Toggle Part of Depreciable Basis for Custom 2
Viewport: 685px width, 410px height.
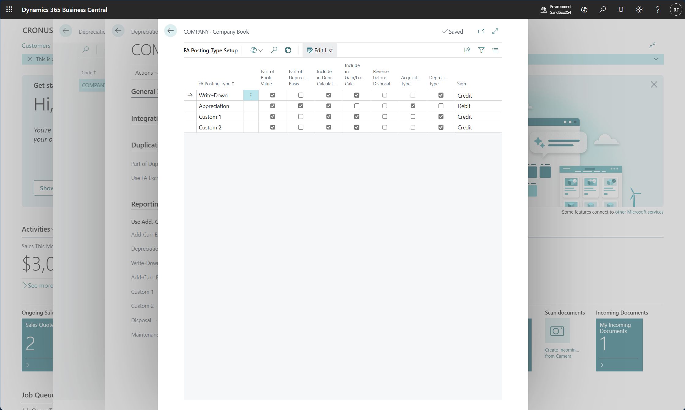(x=301, y=127)
